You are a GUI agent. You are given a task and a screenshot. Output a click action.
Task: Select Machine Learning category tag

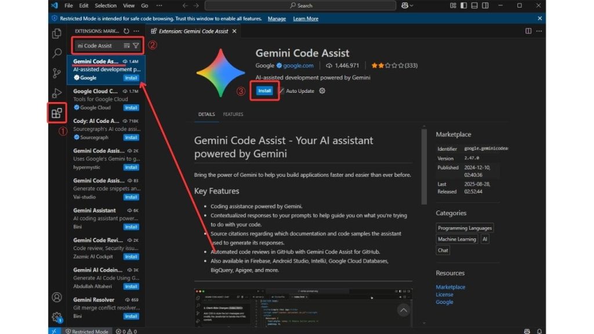coord(457,239)
